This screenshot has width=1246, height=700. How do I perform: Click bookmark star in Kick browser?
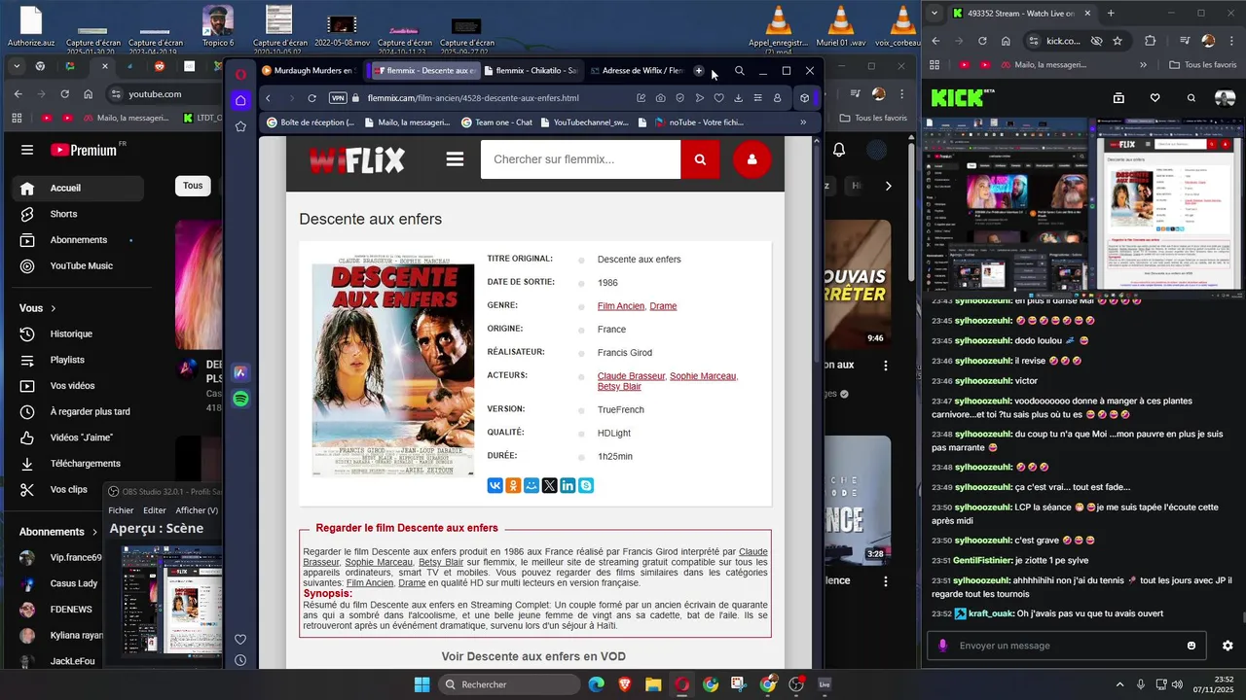(1118, 41)
